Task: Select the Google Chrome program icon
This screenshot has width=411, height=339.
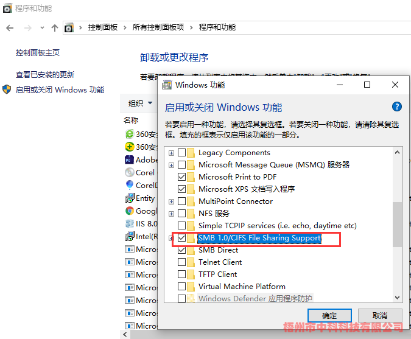Action: [129, 211]
